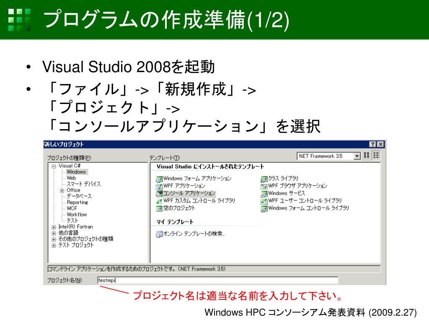This screenshot has width=429, height=322.
Task: Click the dialog help question-mark button
Action: 372,144
